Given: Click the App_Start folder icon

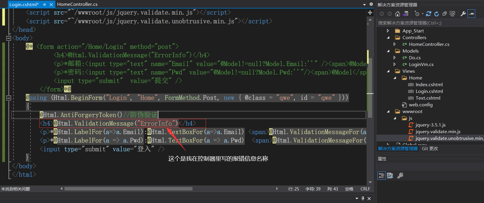Looking at the screenshot, I should (398, 31).
